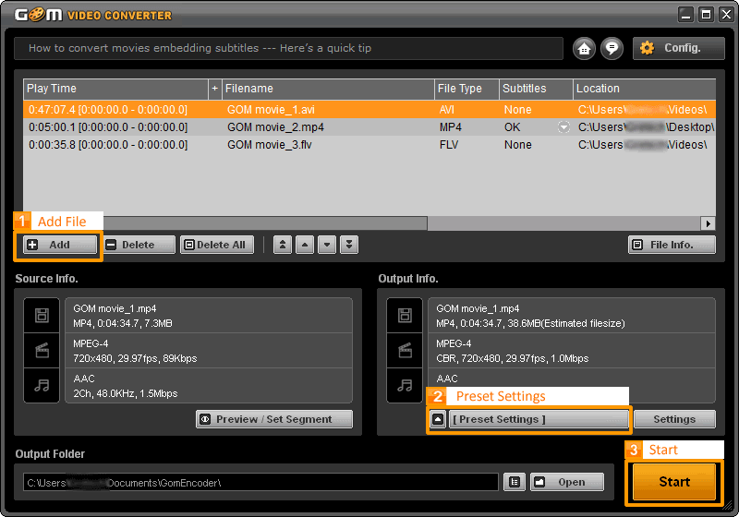Click the FLV file type cell
The width and height of the screenshot is (739, 517).
[x=449, y=145]
